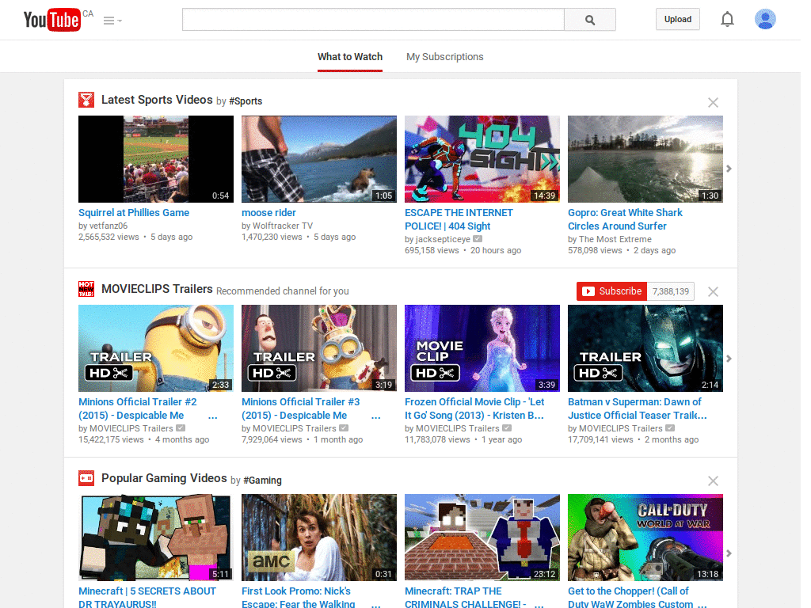Click the Latest Sports Videos section icon
Screen dimensions: 811x608
tap(86, 100)
